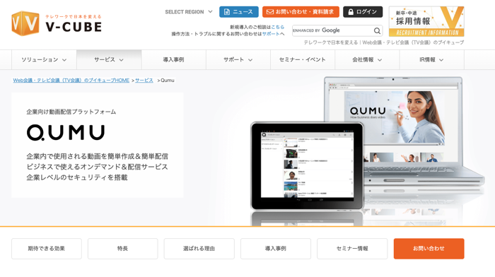Click the QUMU logo in hero panel

pos(66,133)
